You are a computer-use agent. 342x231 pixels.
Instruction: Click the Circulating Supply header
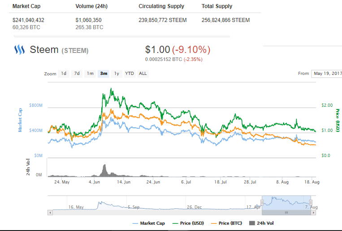161,6
